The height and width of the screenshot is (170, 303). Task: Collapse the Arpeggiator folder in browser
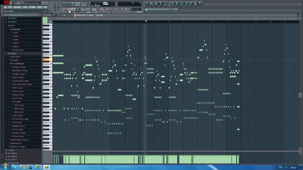(15, 29)
